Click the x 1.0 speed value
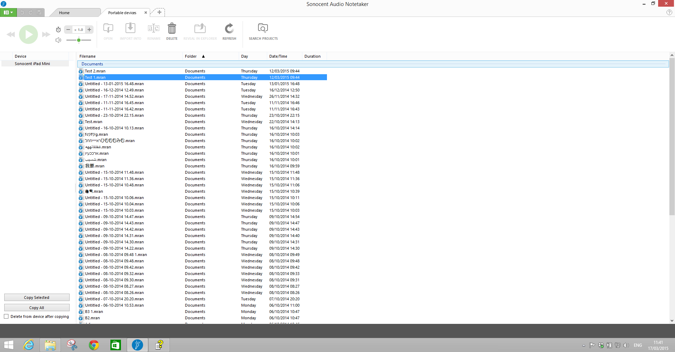 point(79,30)
